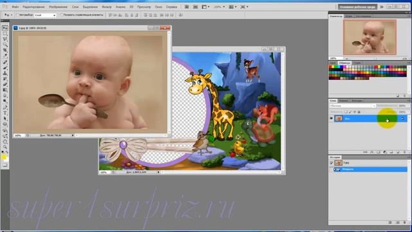Select the Dodge tool
Viewport: 412px width, 232px height.
(5, 101)
